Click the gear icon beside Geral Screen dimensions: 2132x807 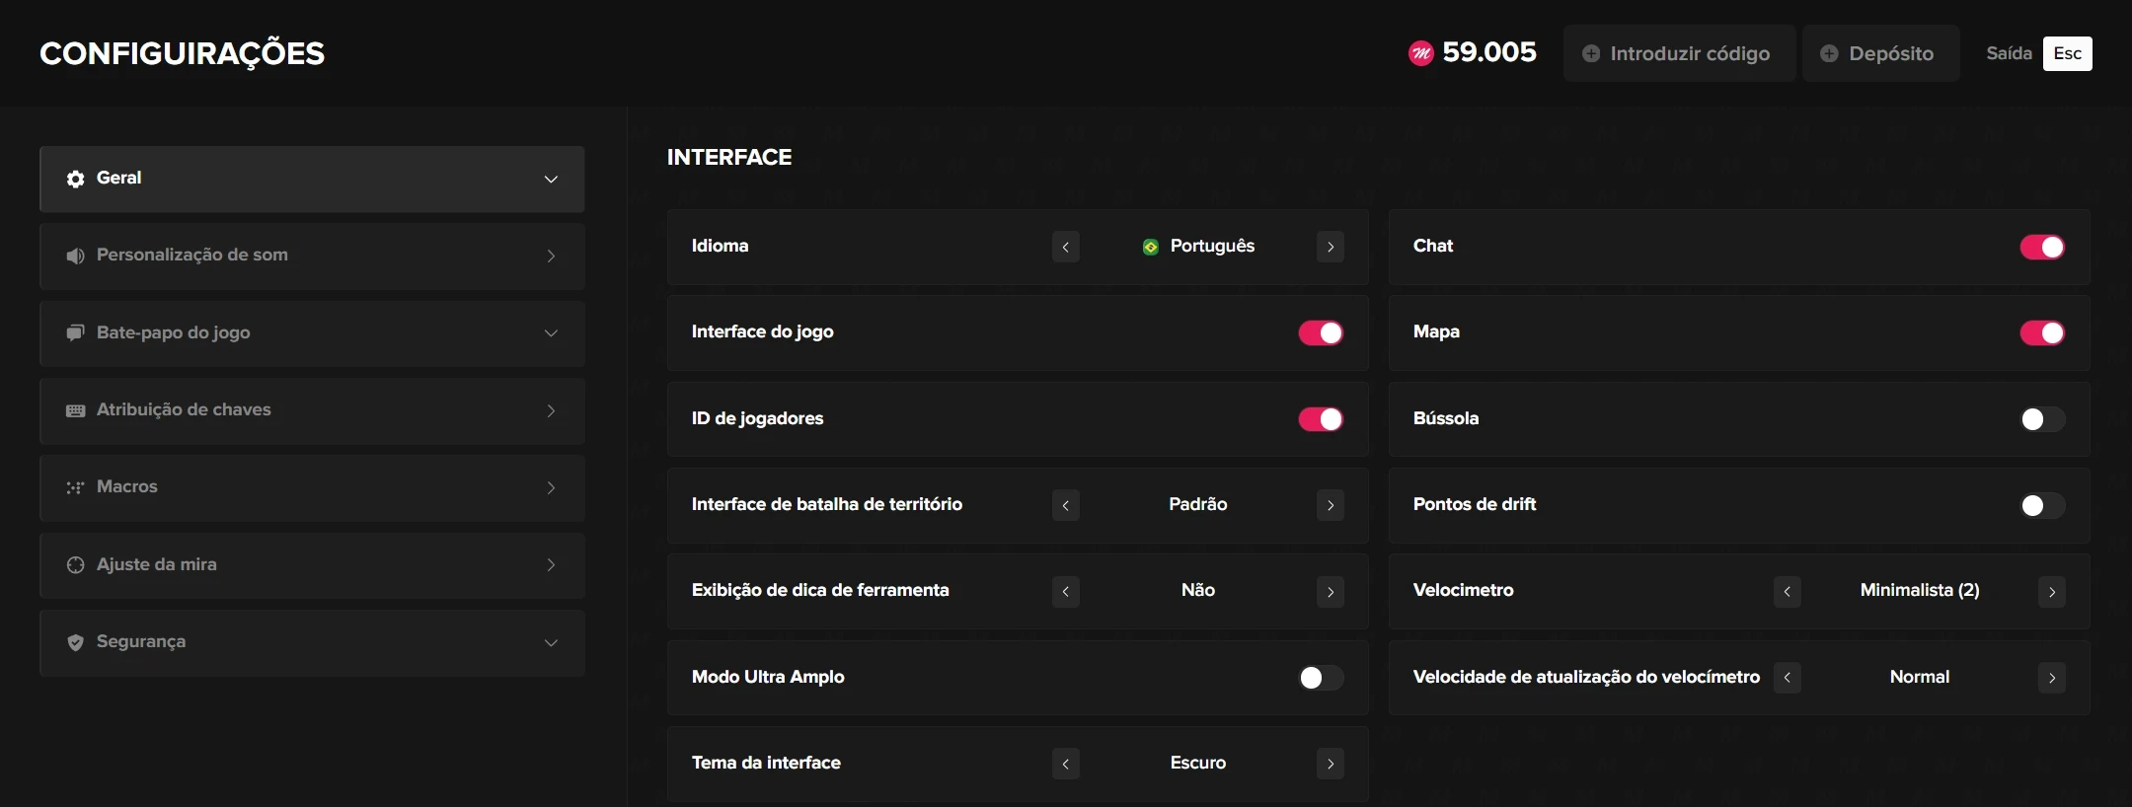(75, 179)
